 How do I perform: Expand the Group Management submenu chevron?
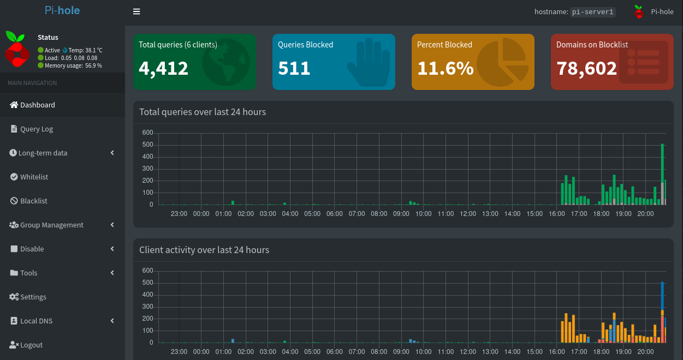[x=112, y=225]
